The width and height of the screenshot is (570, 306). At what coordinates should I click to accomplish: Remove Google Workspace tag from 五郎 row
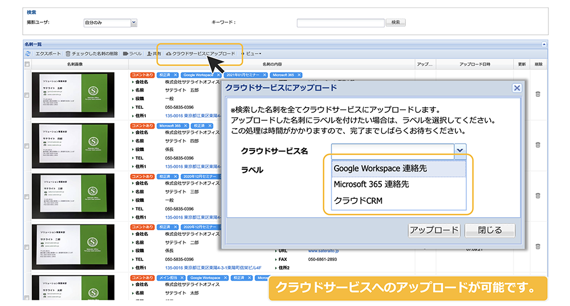point(218,75)
